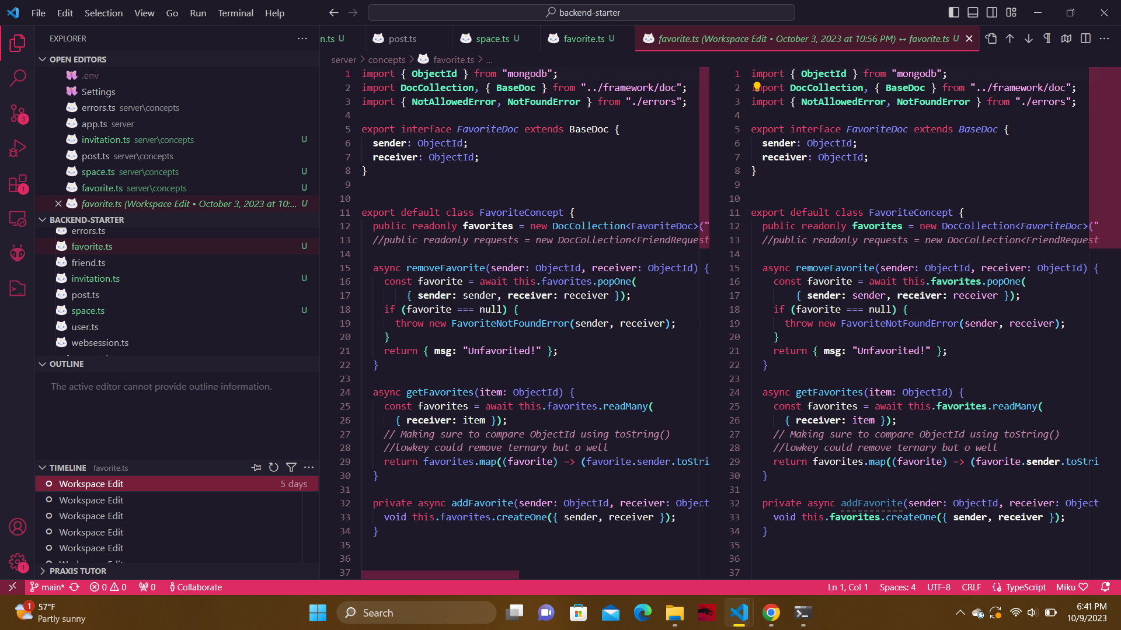The image size is (1121, 630).
Task: Toggle primary side bar layout button
Action: coord(954,12)
